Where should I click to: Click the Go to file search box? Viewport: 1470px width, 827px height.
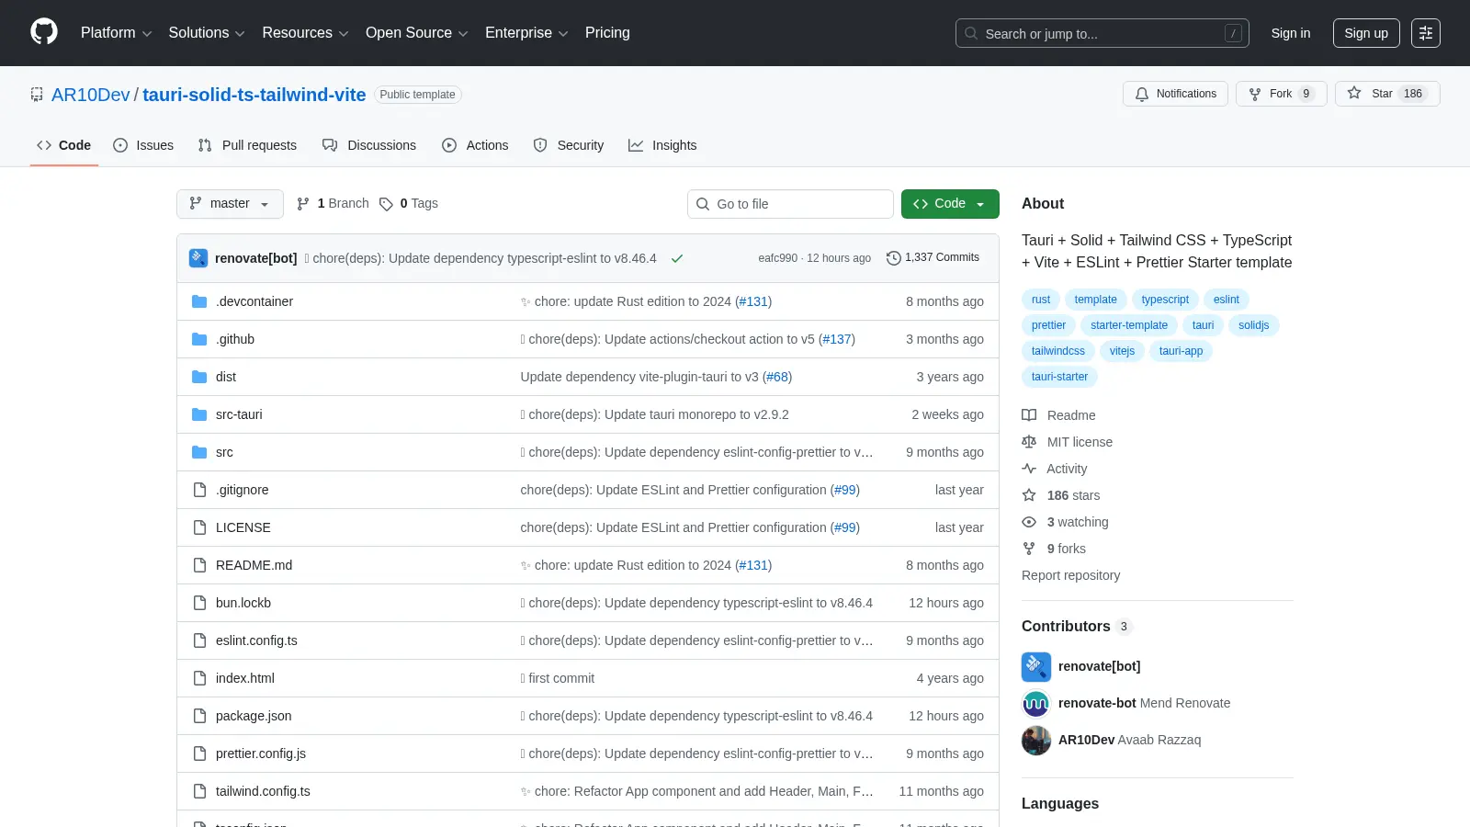point(790,204)
